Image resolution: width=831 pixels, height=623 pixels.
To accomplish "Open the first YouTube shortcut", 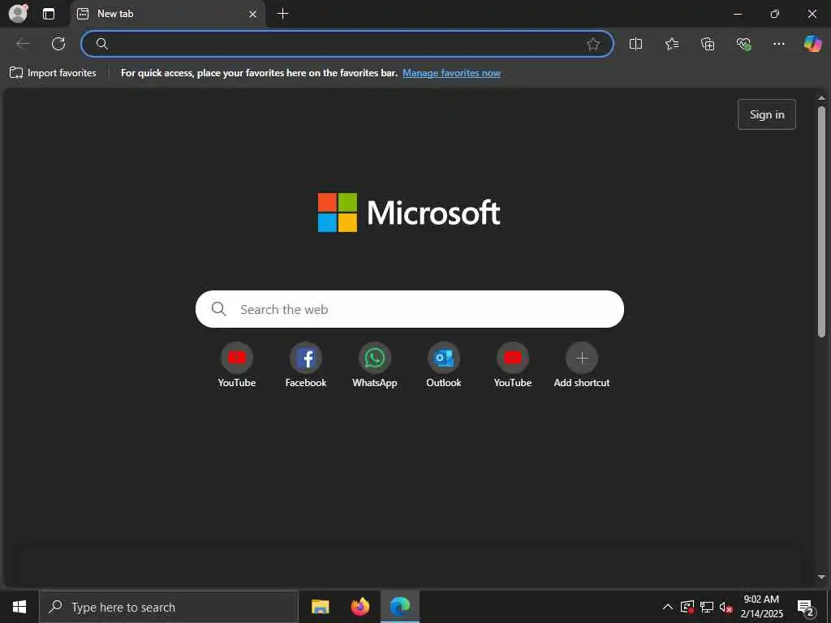I will 237,366.
